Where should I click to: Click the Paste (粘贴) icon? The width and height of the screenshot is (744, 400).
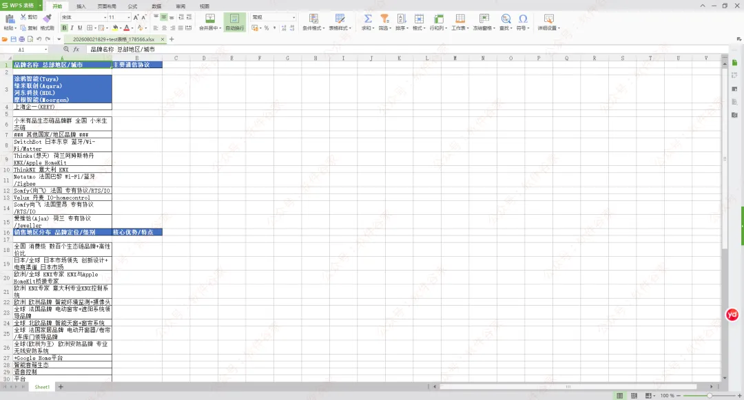click(x=10, y=19)
